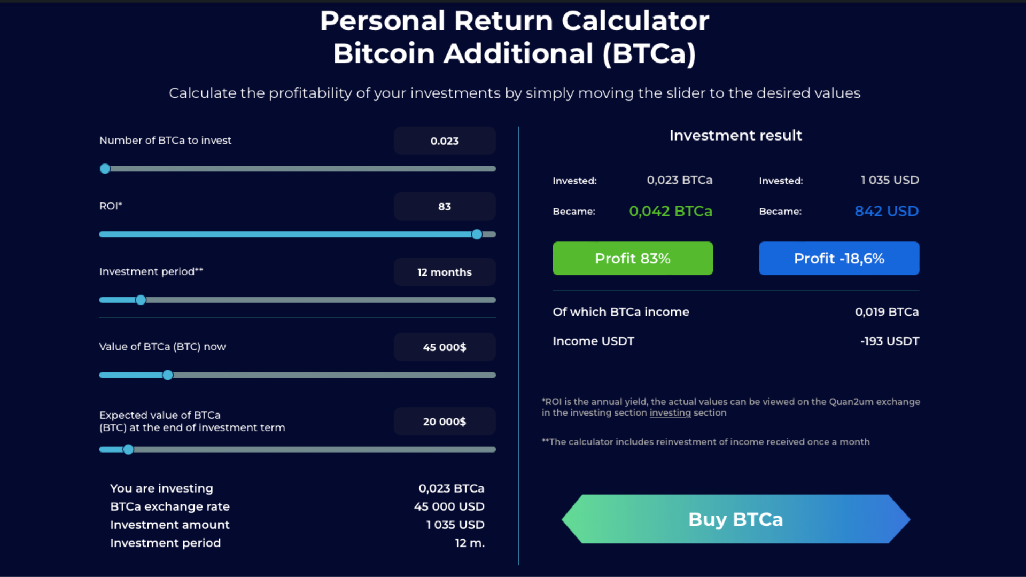
Task: Click the Investment result heading
Action: (735, 136)
